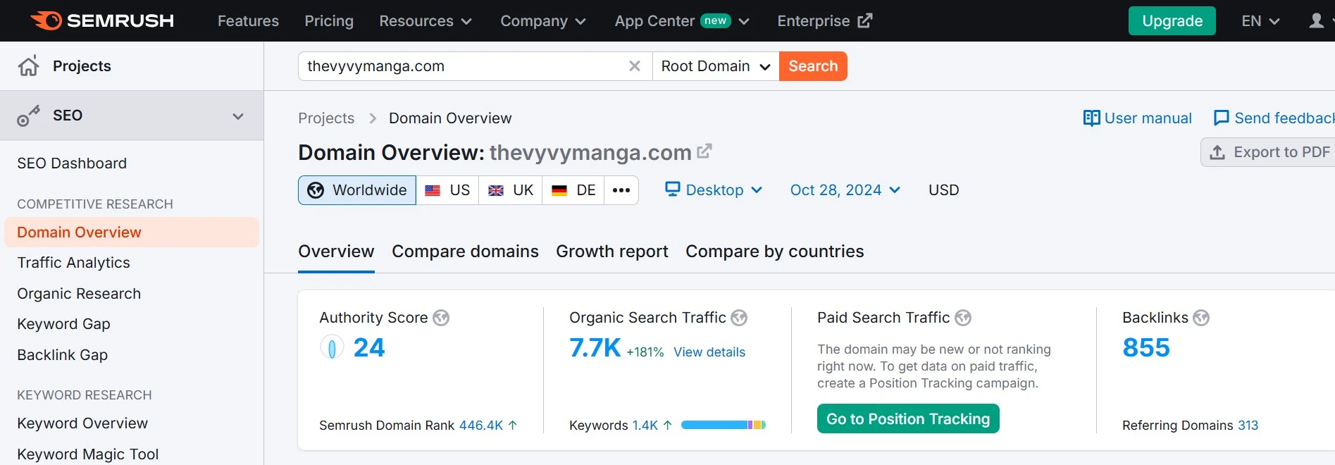Open Features in top navigation
This screenshot has height=465, width=1335.
248,21
